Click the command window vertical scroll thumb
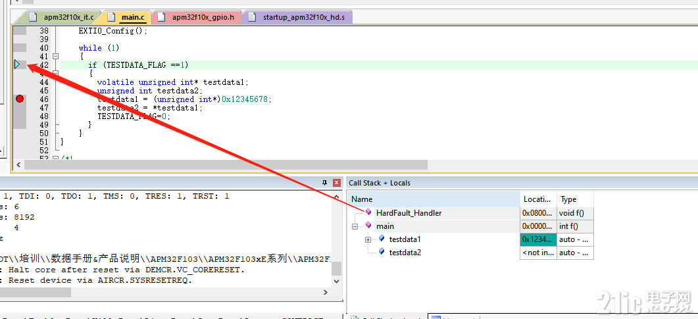The height and width of the screenshot is (319, 698). click(x=337, y=269)
